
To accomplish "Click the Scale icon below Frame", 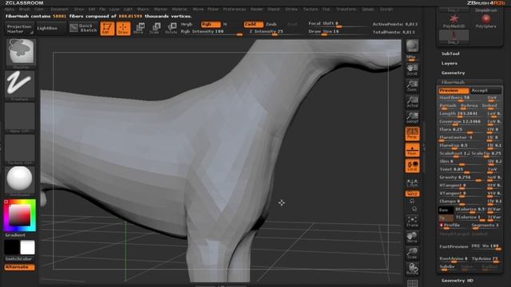I will pos(412,254).
